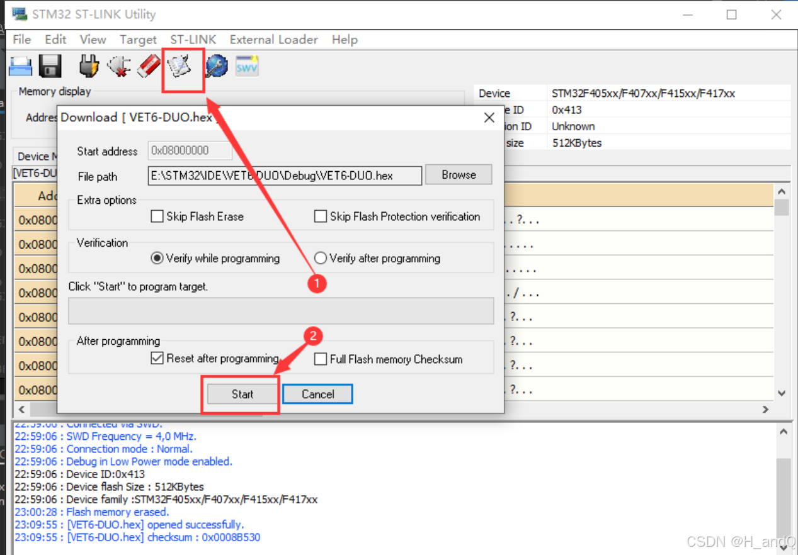The height and width of the screenshot is (555, 798).
Task: Click memory table scroll down arrow
Action: pos(782,393)
